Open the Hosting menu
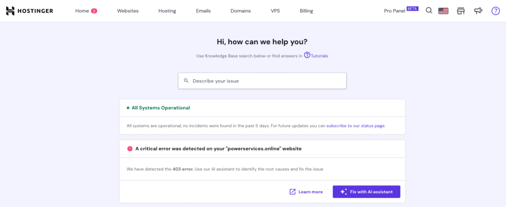The height and width of the screenshot is (207, 506). [x=167, y=11]
